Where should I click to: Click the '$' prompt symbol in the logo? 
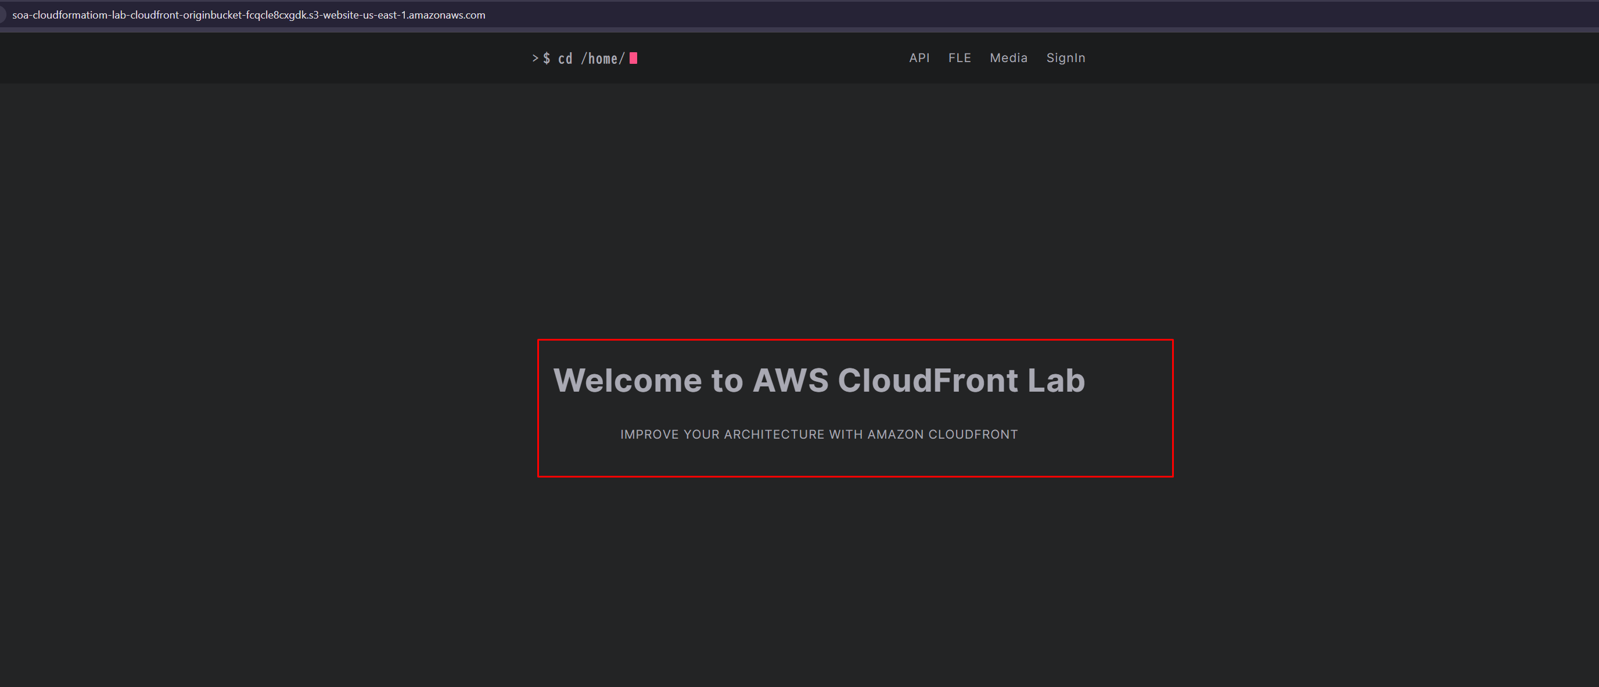point(547,58)
